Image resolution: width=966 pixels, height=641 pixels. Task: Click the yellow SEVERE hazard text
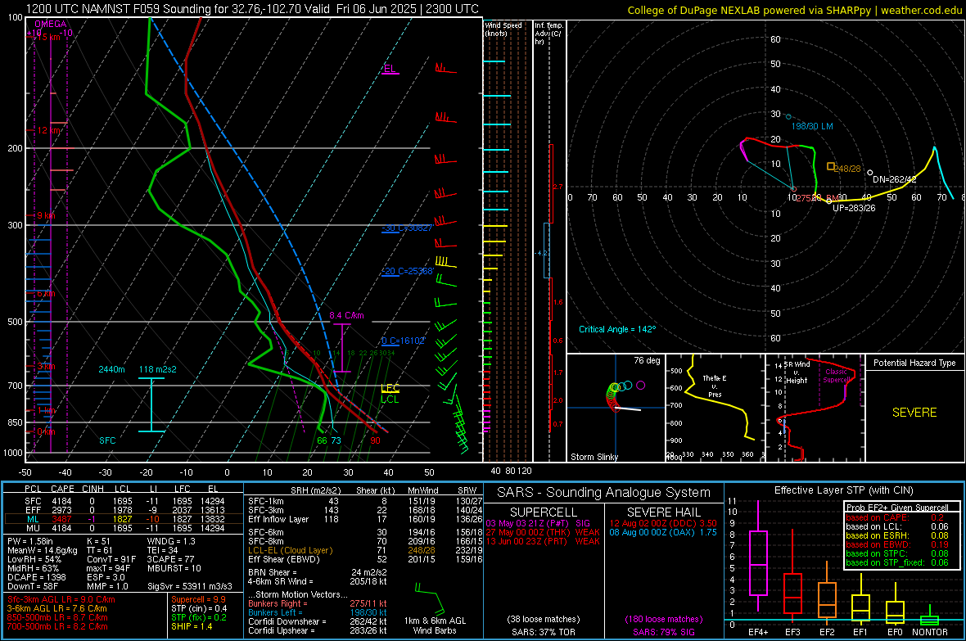pos(914,413)
